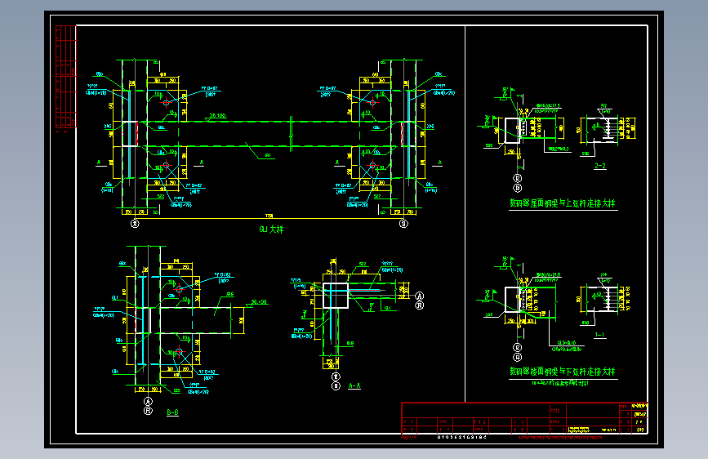Screen dimensions: 708x459
Task: Click the "2-2" section label
Action: click(x=600, y=165)
